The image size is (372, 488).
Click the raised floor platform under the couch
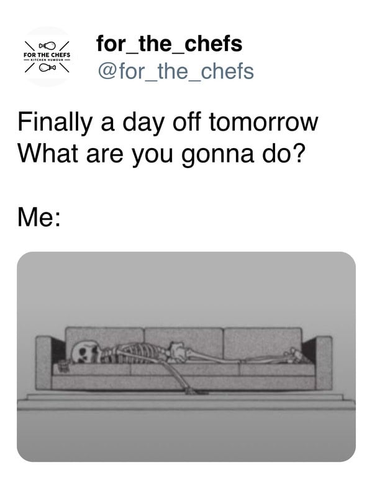(186, 401)
